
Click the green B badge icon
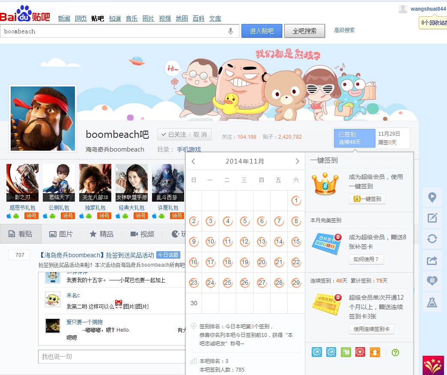click(346, 352)
